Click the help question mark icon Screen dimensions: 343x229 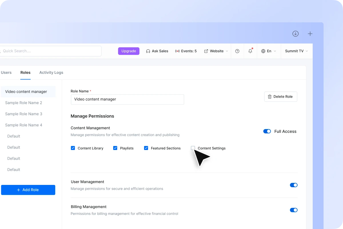click(x=237, y=51)
